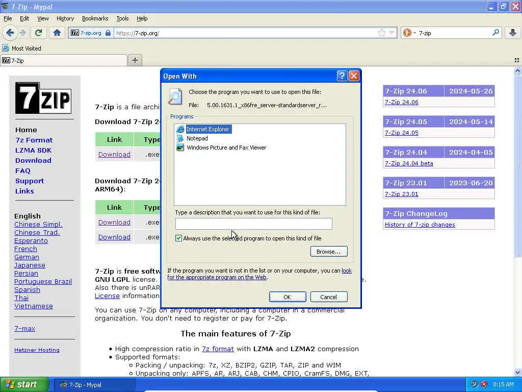
Task: Add a new tab with the plus button
Action: pyautogui.click(x=135, y=60)
